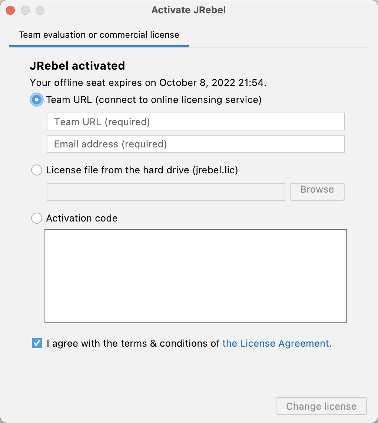This screenshot has height=423, width=378.
Task: Click the 'I agree with the terms & conditions' text
Action: click(133, 343)
